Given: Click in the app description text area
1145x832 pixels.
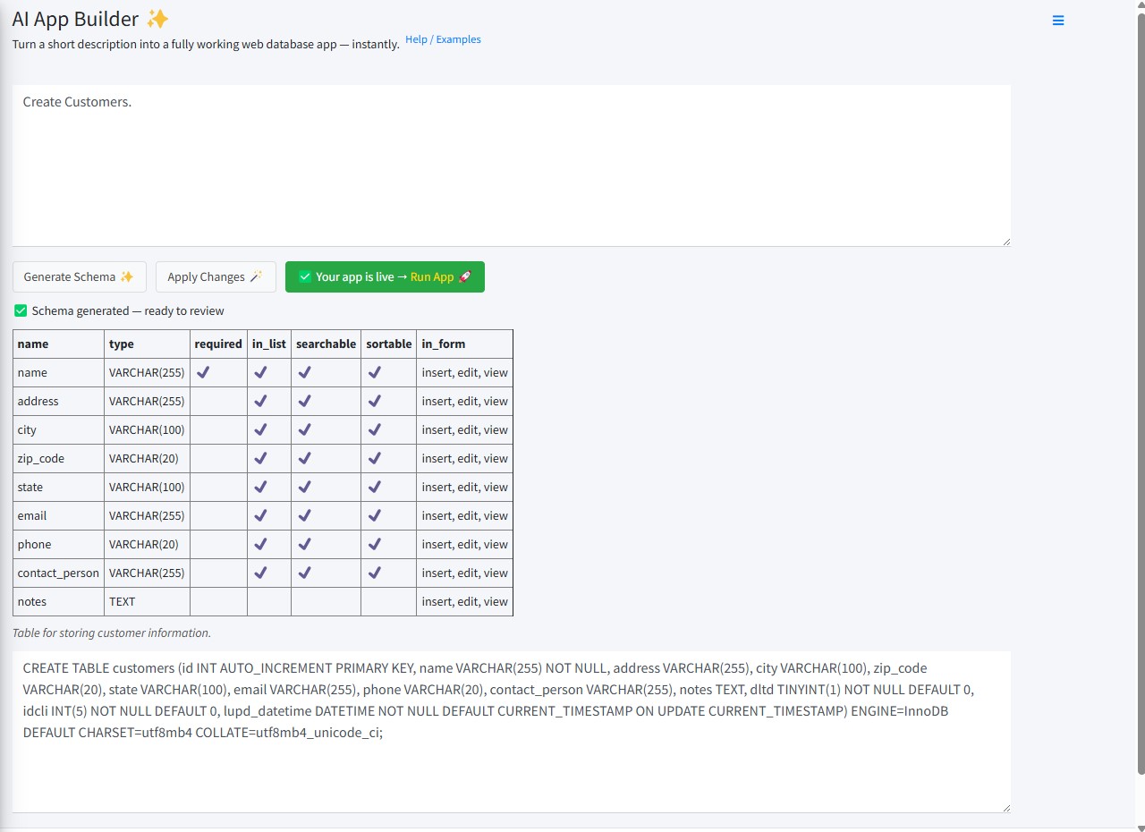Looking at the screenshot, I should [x=511, y=166].
